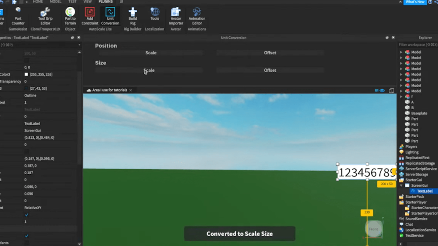The height and width of the screenshot is (246, 438).
Task: Select SoundService in Explorer
Action: 416,219
